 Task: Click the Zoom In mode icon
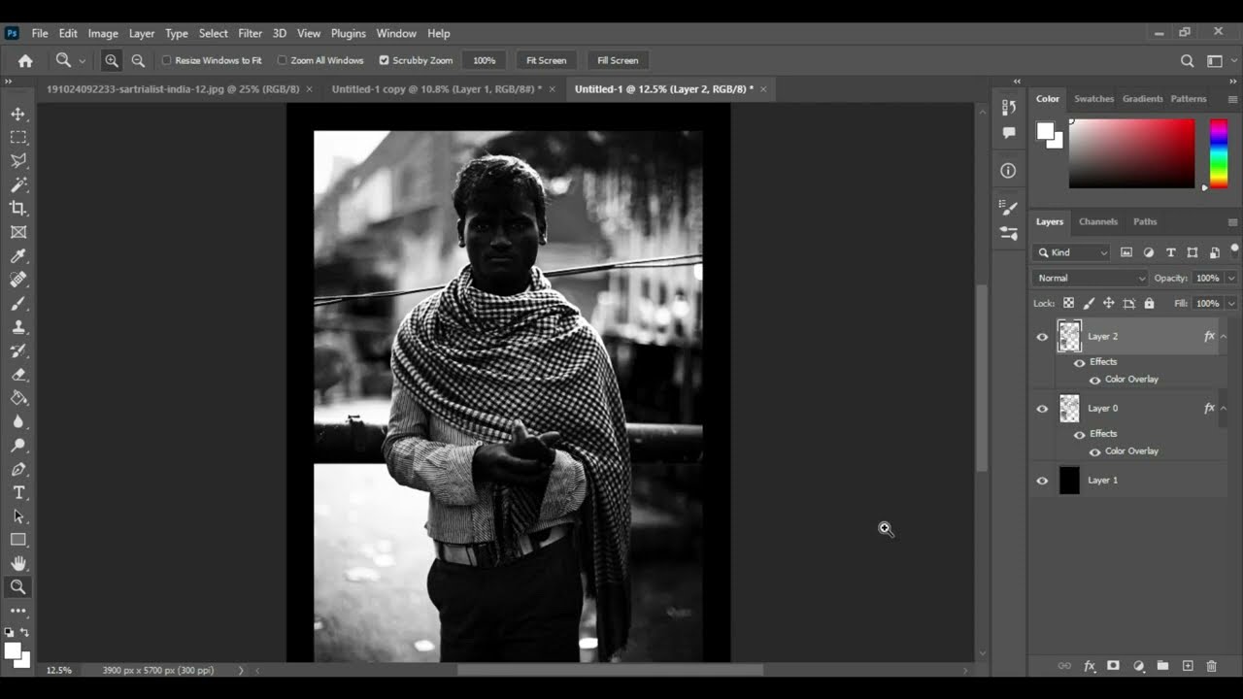(x=112, y=60)
